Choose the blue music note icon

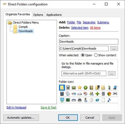click(x=109, y=100)
